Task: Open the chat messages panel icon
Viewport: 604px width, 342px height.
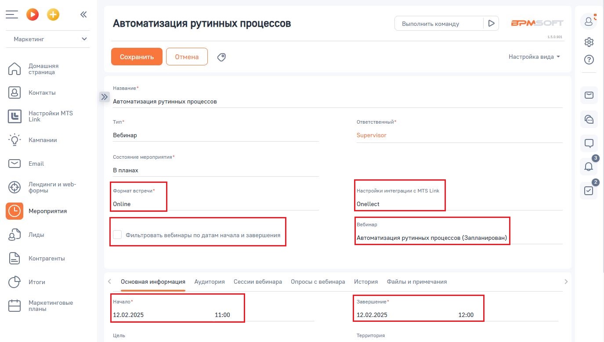Action: click(x=589, y=143)
